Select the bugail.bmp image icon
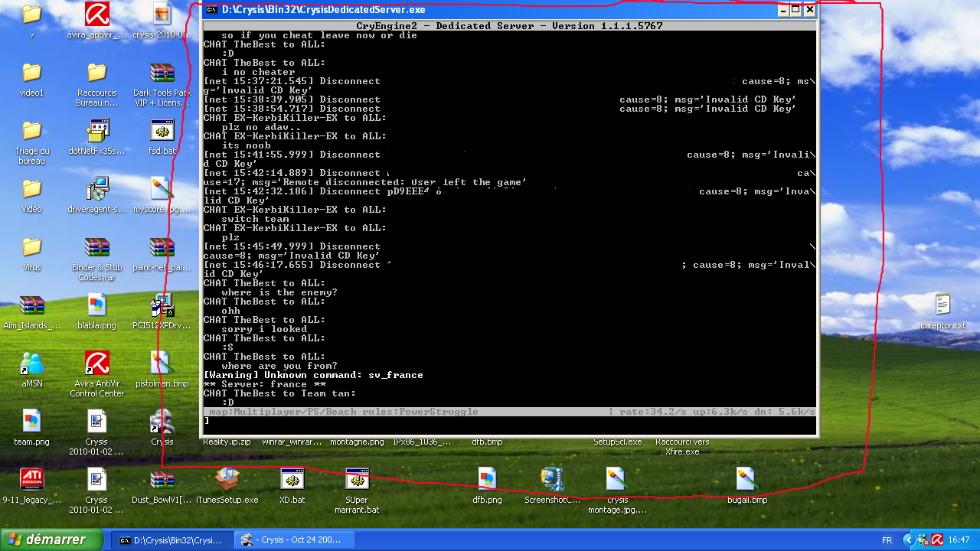The image size is (980, 551). tap(747, 479)
